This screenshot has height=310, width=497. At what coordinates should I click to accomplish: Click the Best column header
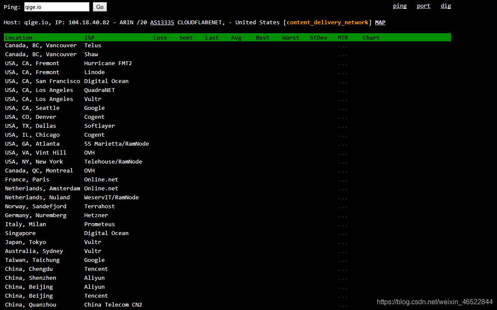click(263, 37)
